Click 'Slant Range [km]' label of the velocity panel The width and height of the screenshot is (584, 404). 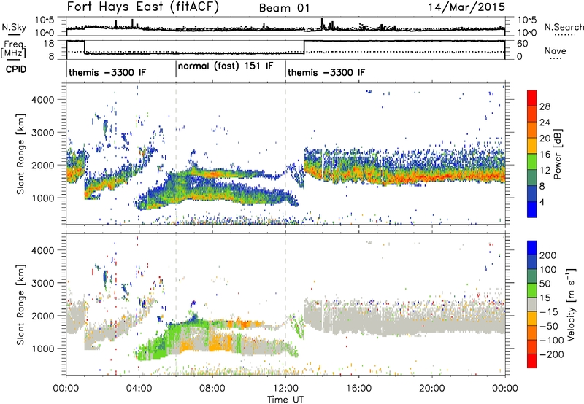[x=20, y=305]
